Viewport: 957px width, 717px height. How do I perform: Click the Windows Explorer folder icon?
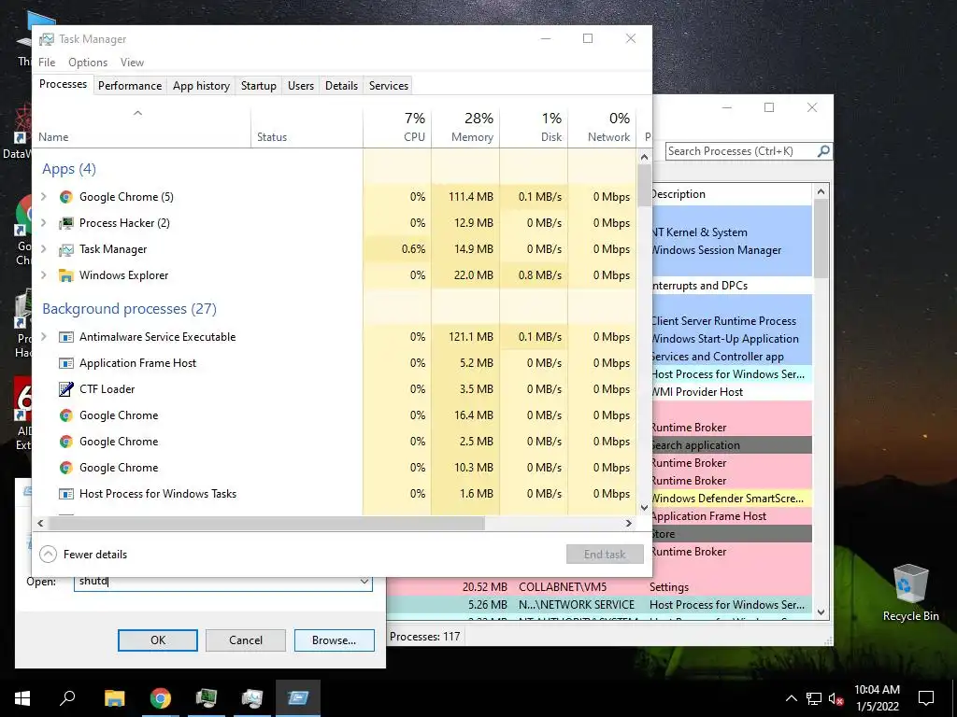66,275
